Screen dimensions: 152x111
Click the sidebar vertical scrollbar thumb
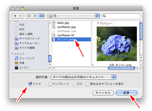click(x=50, y=59)
